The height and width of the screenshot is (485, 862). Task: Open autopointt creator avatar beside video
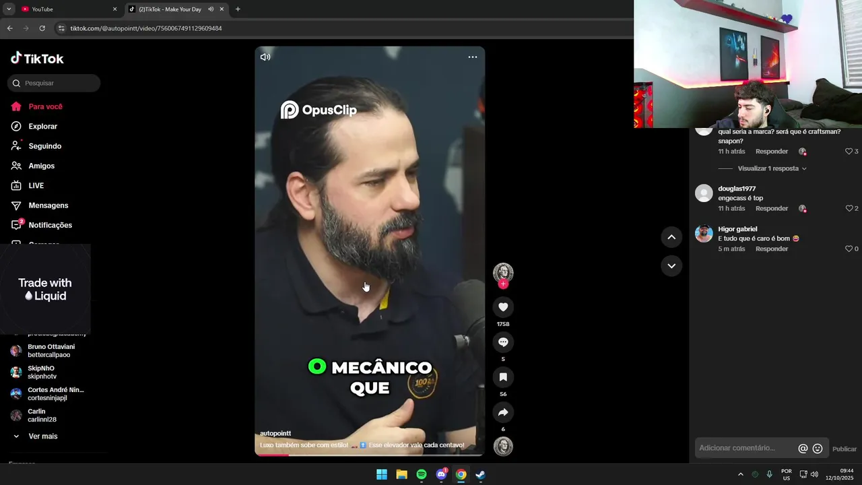[503, 272]
